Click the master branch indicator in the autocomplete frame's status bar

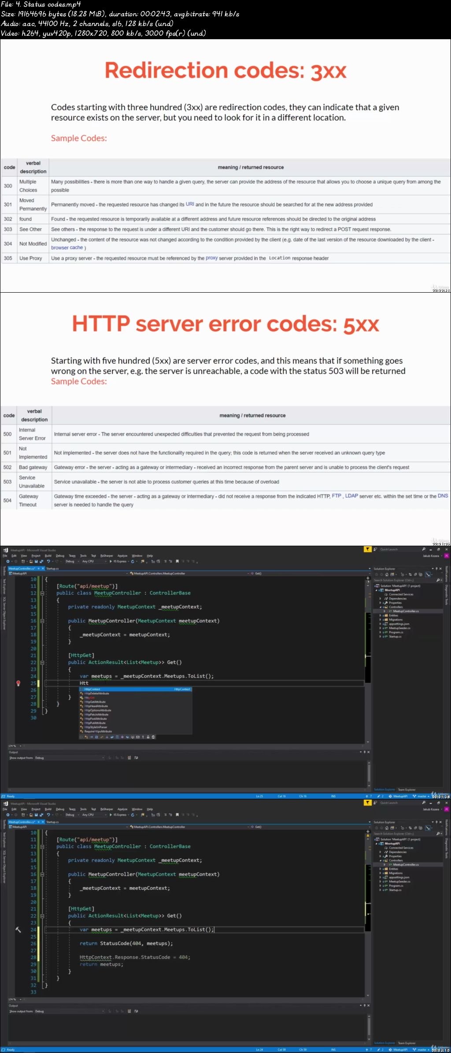click(421, 796)
